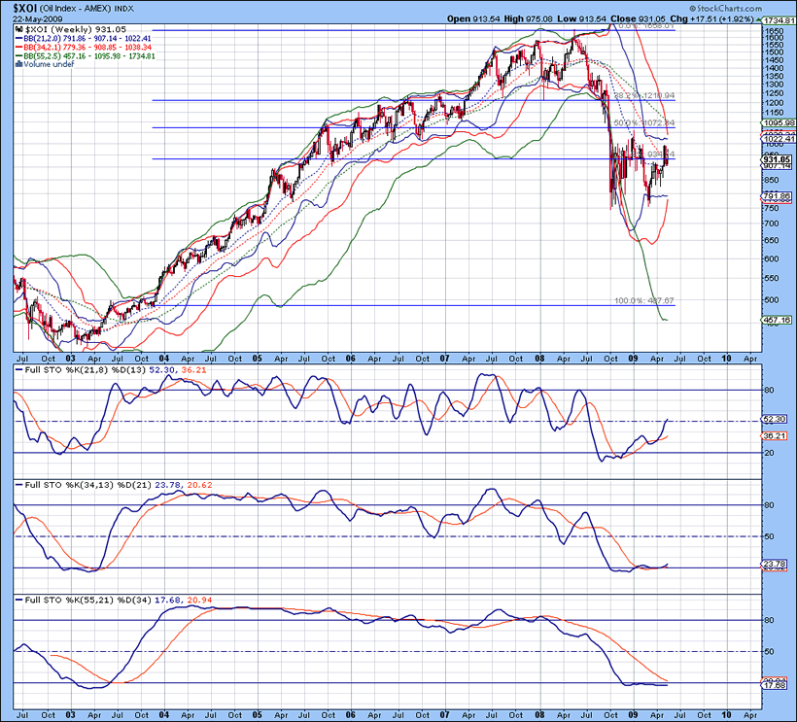Screen dimensions: 797x722
Task: Click the 791.86 blue price tag
Action: 777,196
